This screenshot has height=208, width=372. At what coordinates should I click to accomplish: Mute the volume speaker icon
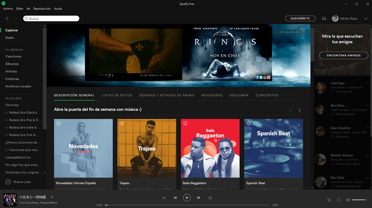pos(348,200)
